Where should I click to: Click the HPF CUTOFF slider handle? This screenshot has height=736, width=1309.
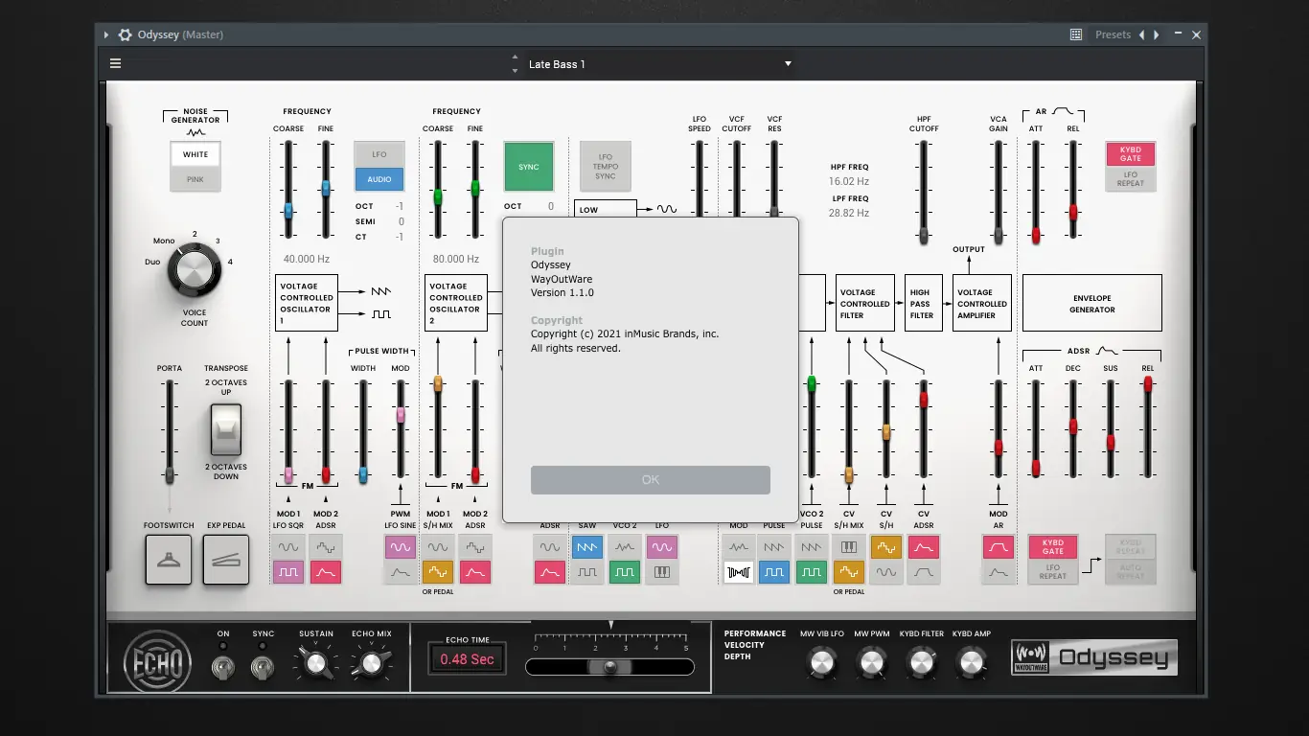tap(924, 235)
